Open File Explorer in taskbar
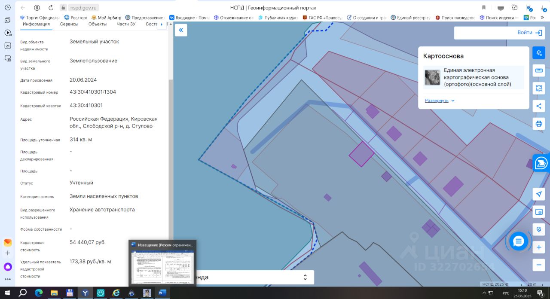 [x=54, y=293]
